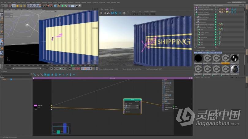Select the Camera Focus null
Screen dimensions: 248x139
[x=203, y=20]
